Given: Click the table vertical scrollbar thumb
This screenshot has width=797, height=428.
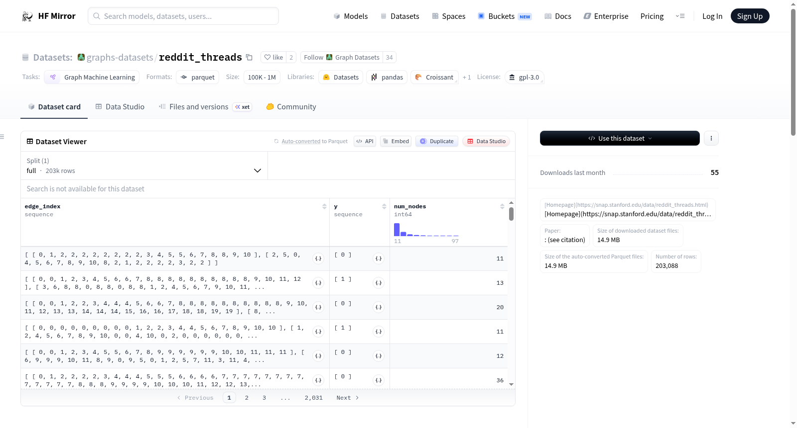Looking at the screenshot, I should 511,214.
